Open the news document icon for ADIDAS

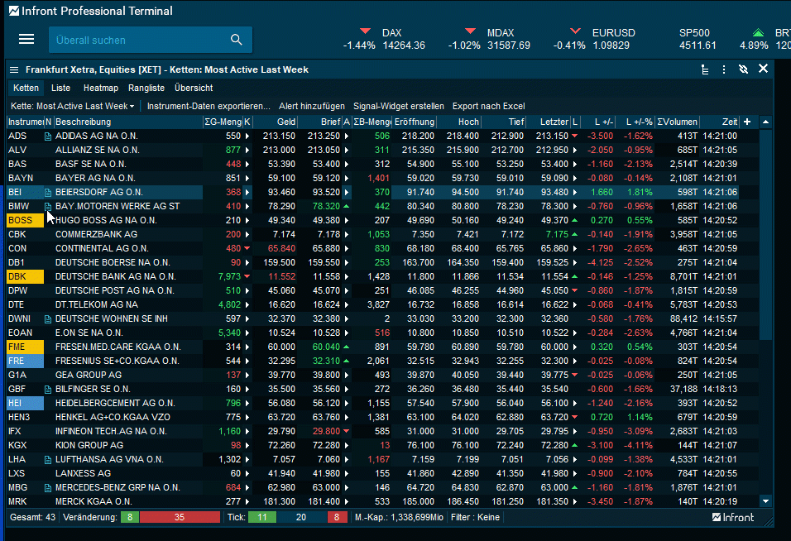48,136
